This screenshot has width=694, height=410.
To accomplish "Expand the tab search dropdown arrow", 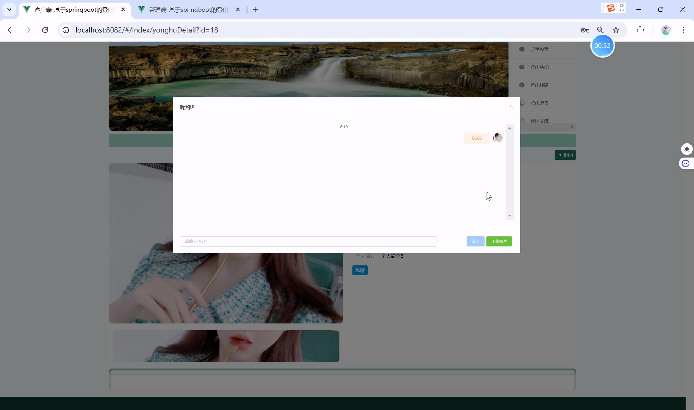I will (9, 10).
